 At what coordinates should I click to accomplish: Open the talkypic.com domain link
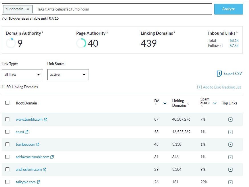(26, 182)
